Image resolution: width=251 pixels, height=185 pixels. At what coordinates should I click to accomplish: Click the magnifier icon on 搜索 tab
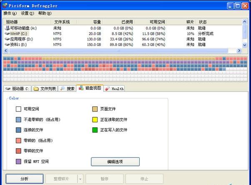62,89
